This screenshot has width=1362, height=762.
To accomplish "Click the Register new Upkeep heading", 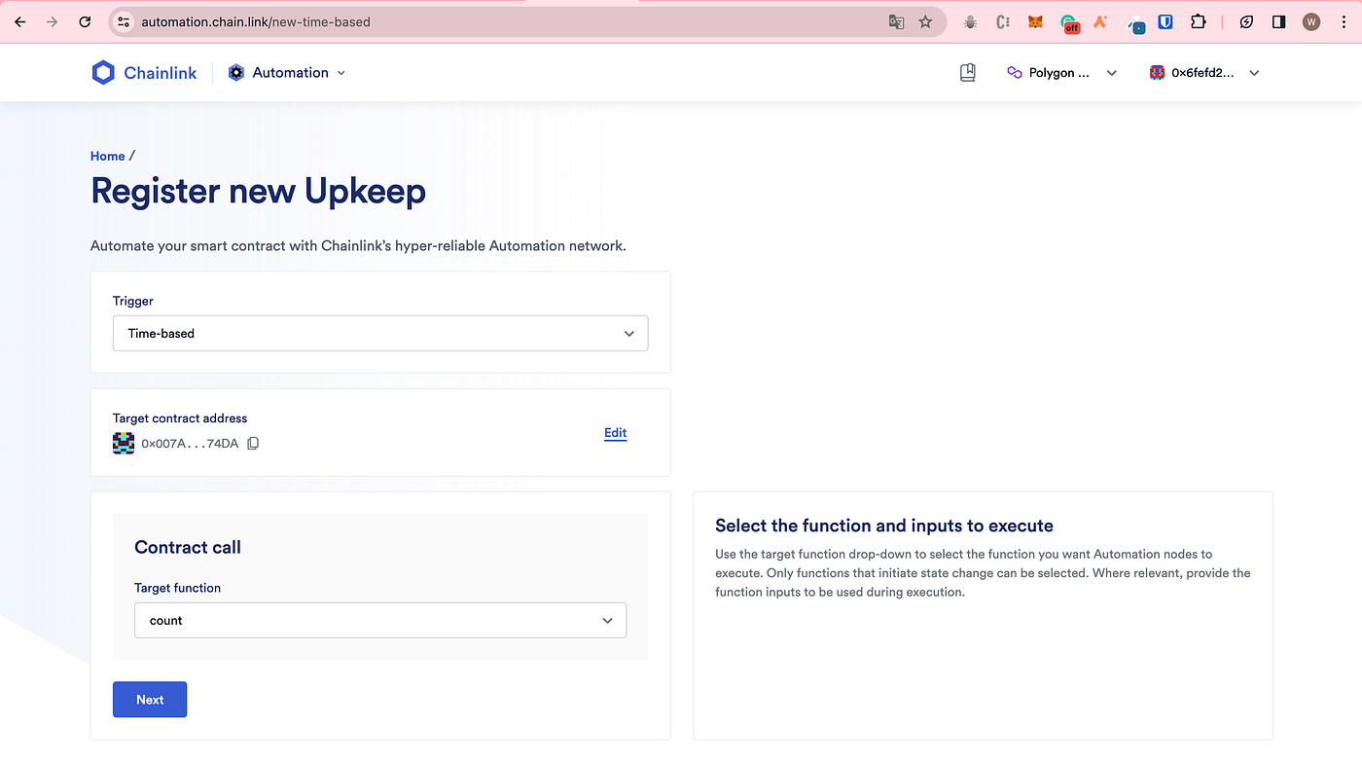I will click(x=258, y=191).
